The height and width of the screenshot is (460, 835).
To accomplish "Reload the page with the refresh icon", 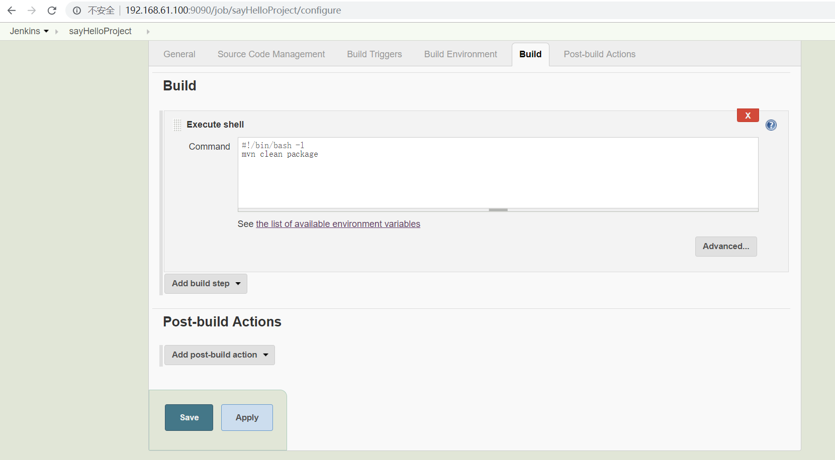I will coord(52,11).
